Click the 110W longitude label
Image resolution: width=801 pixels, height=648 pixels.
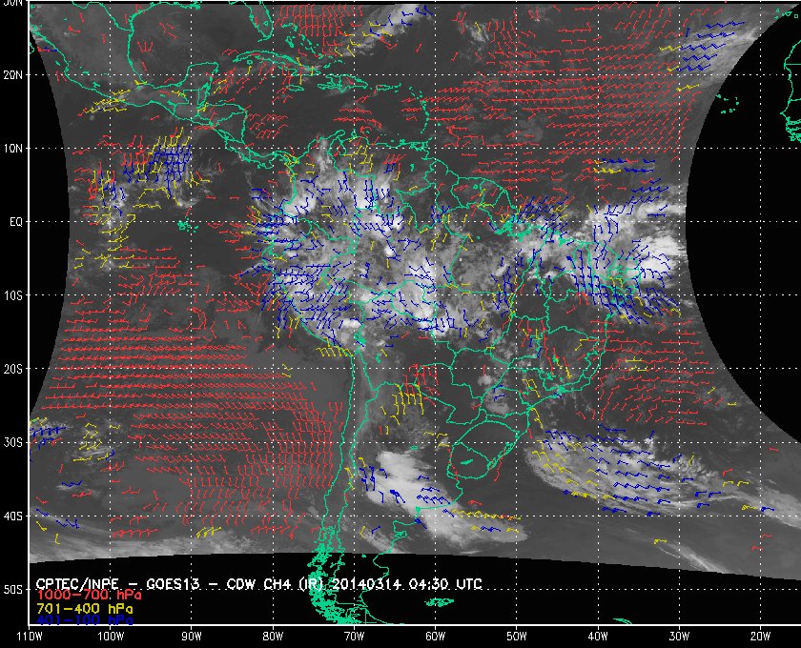pos(30,637)
